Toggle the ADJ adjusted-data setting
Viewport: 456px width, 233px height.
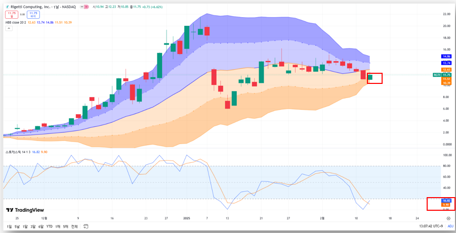(x=450, y=226)
